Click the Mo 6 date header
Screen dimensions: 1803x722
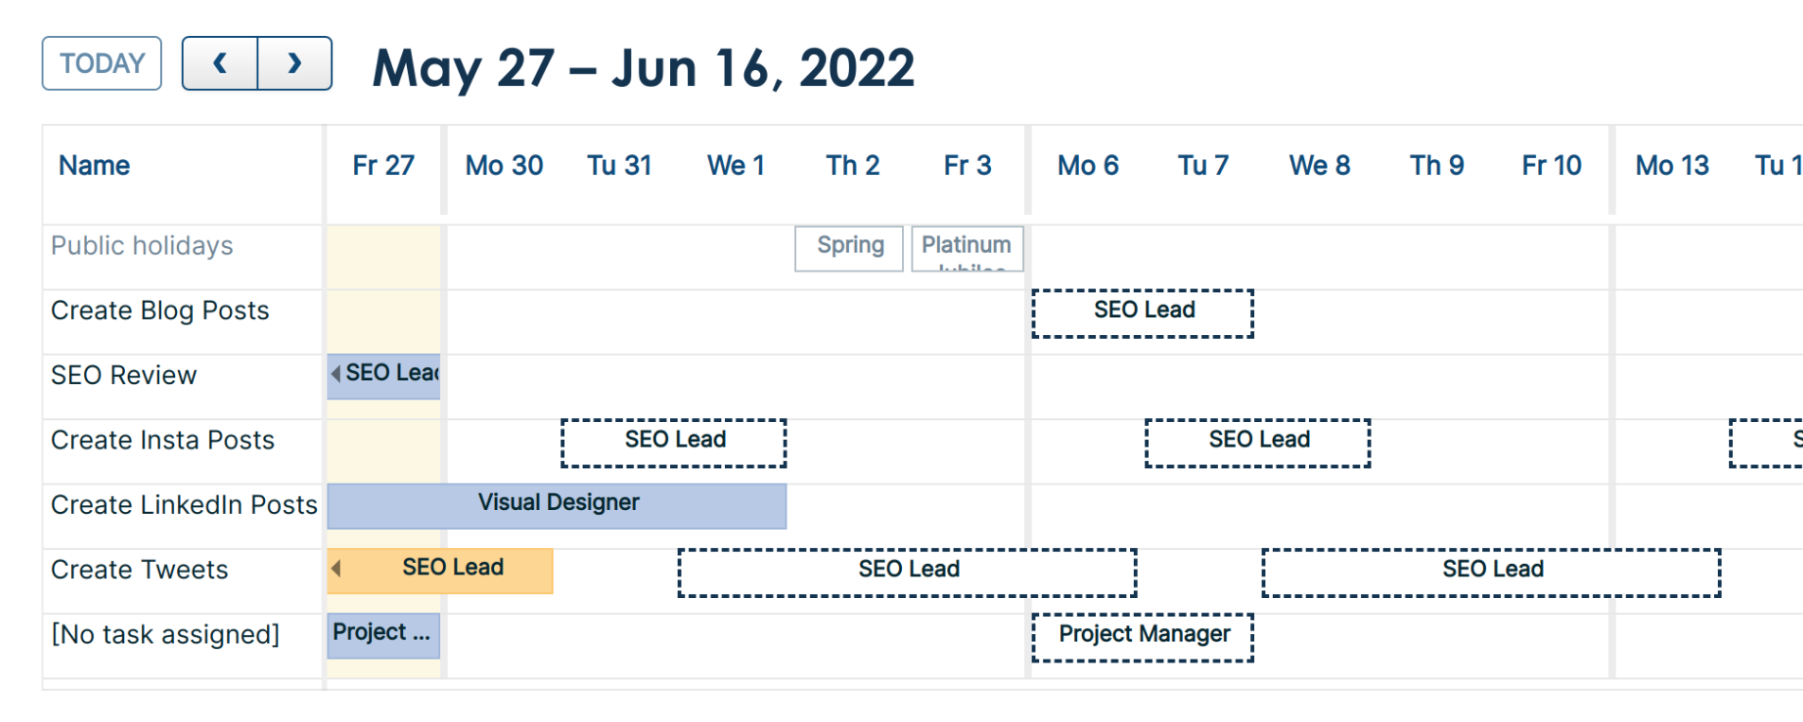1087,166
